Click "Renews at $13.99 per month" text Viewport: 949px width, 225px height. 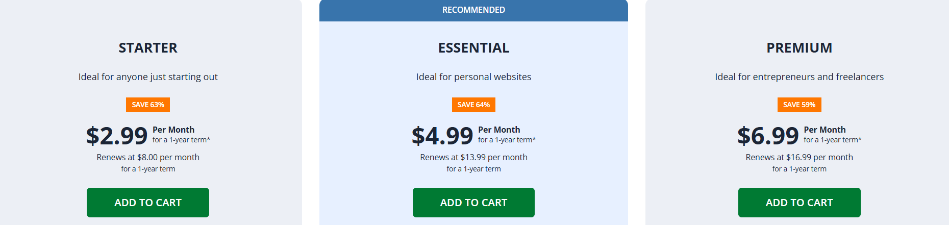tap(473, 157)
